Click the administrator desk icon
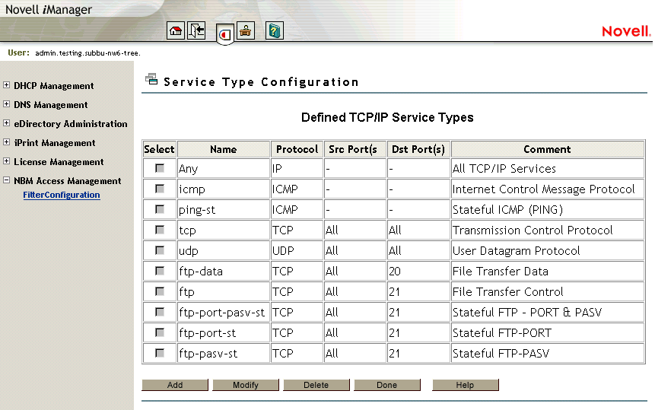 click(x=245, y=31)
